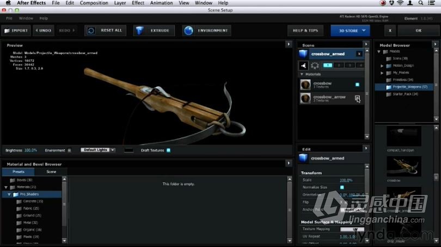
Task: Collapse the Materials section in Scene
Action: click(x=302, y=74)
